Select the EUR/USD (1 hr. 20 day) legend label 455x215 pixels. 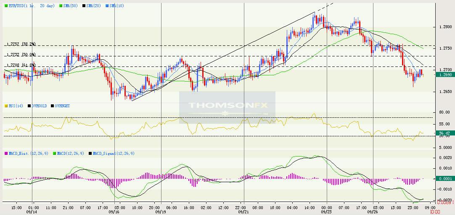point(32,5)
